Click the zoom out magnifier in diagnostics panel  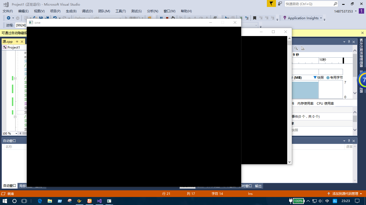click(296, 48)
